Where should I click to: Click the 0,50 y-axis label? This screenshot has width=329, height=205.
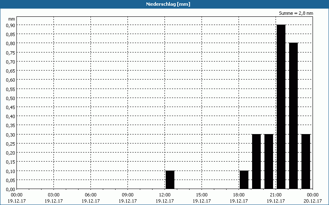point(11,98)
